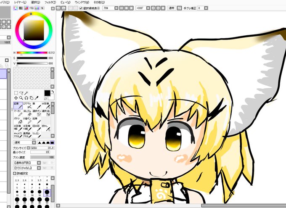Open the ウィンドウ(W) menu
The height and width of the screenshot is (208, 286).
pyautogui.click(x=82, y=3)
